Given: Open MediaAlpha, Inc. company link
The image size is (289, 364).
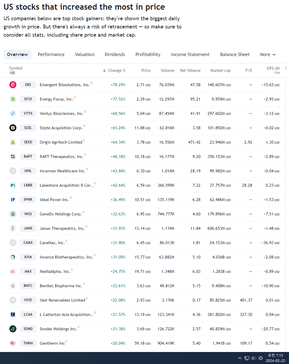Looking at the screenshot, I should click(55, 271).
